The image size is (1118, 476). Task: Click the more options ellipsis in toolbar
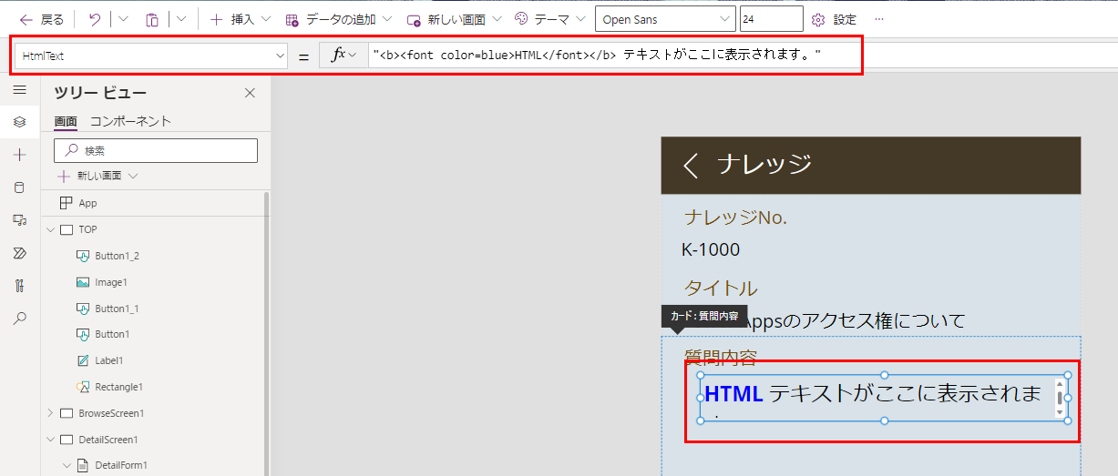[x=879, y=19]
